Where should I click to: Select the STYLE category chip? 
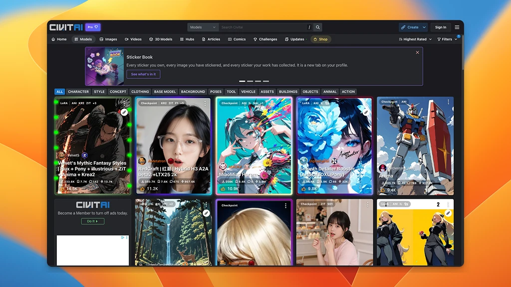[x=99, y=92]
